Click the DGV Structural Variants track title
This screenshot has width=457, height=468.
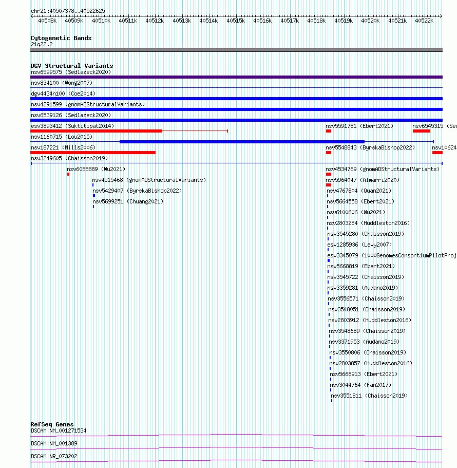coord(72,66)
